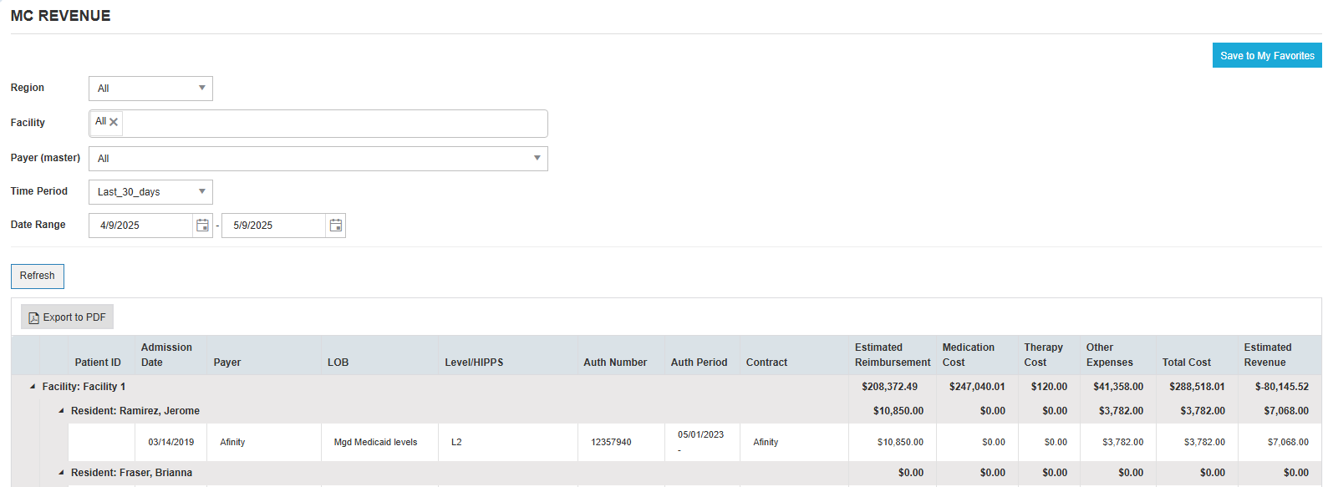Sort by Estimated Reimbursement column header

click(893, 355)
